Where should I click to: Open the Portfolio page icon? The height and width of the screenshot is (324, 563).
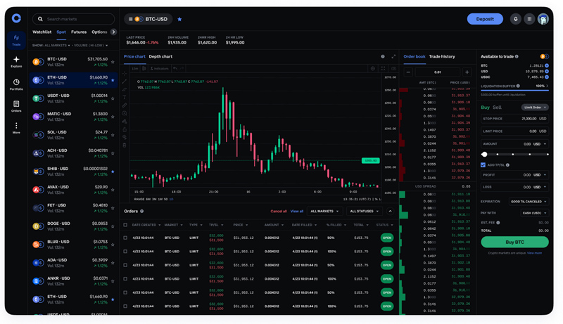tap(16, 84)
